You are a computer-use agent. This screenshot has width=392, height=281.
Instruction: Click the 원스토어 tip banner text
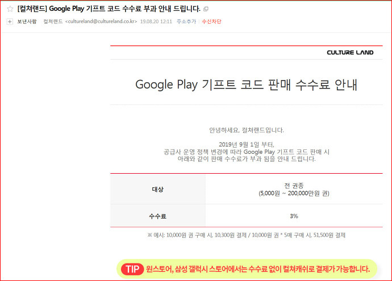pyautogui.click(x=258, y=269)
